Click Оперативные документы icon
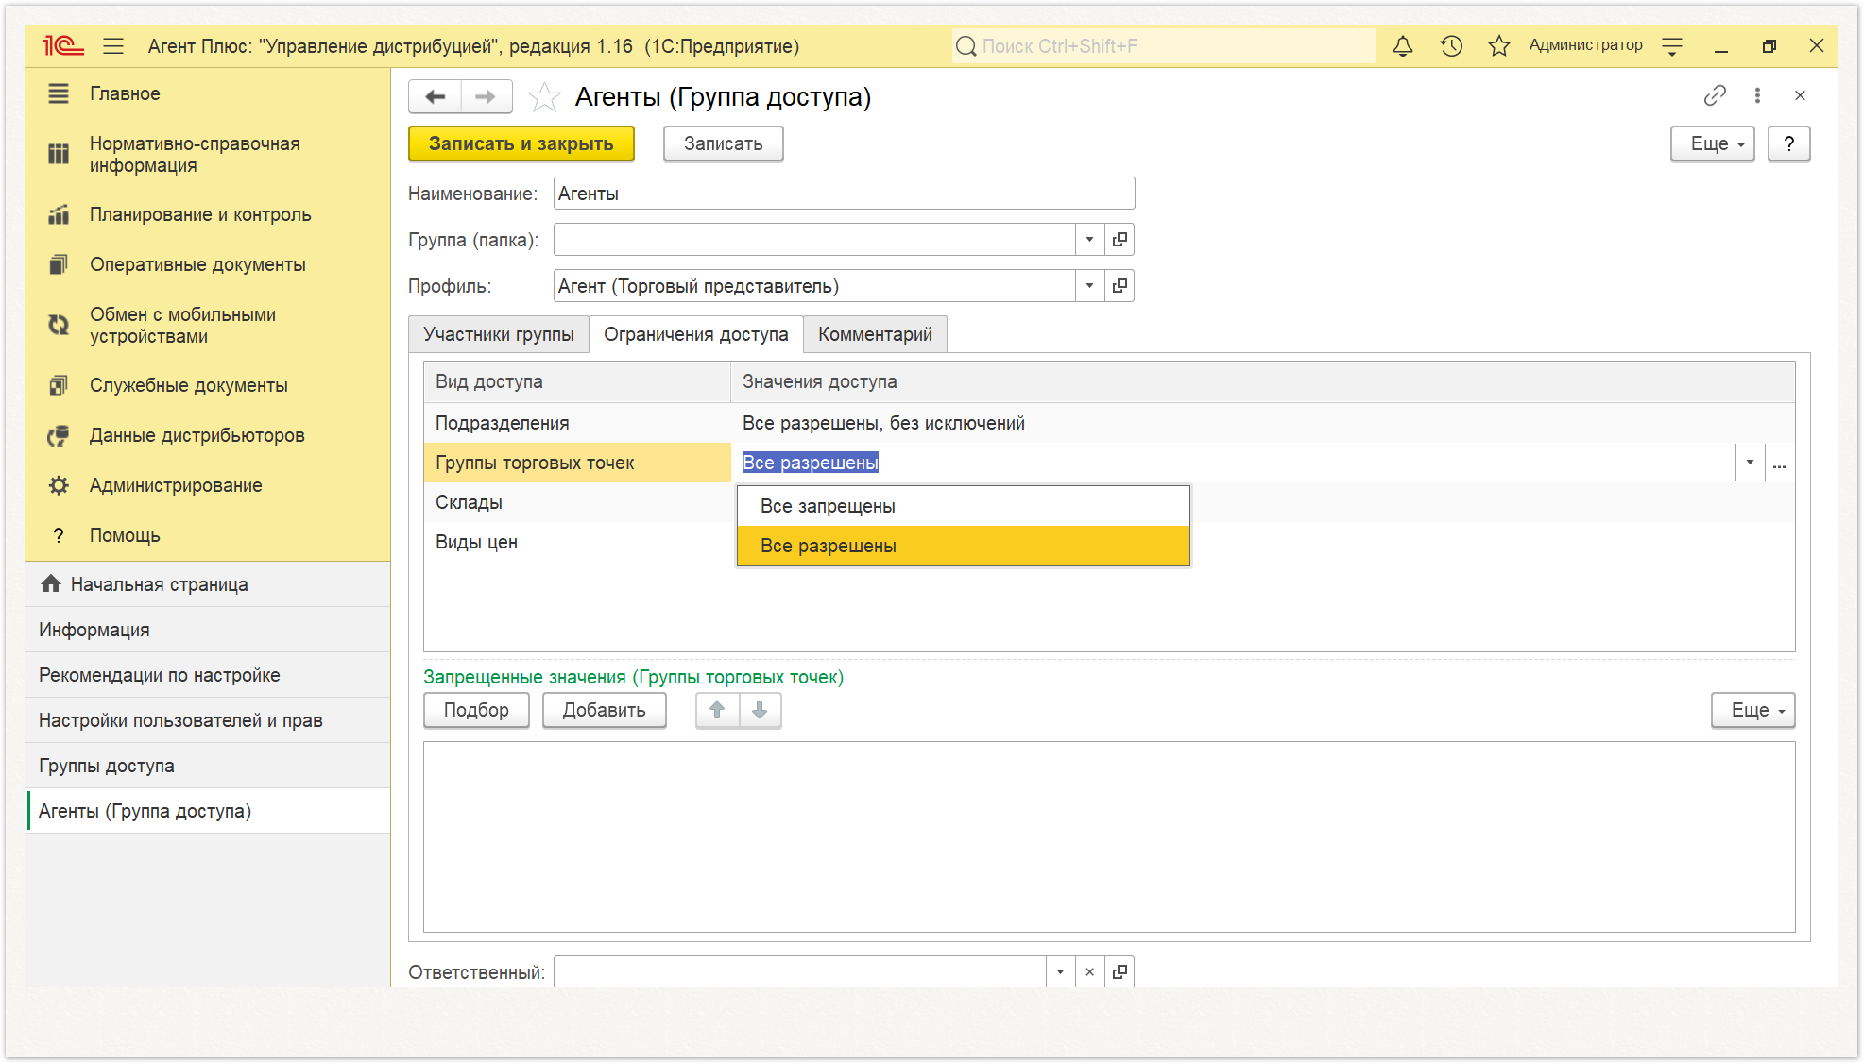 (59, 264)
